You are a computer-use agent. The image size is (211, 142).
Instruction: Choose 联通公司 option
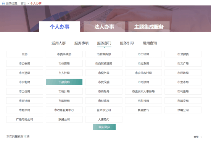pos(64,119)
